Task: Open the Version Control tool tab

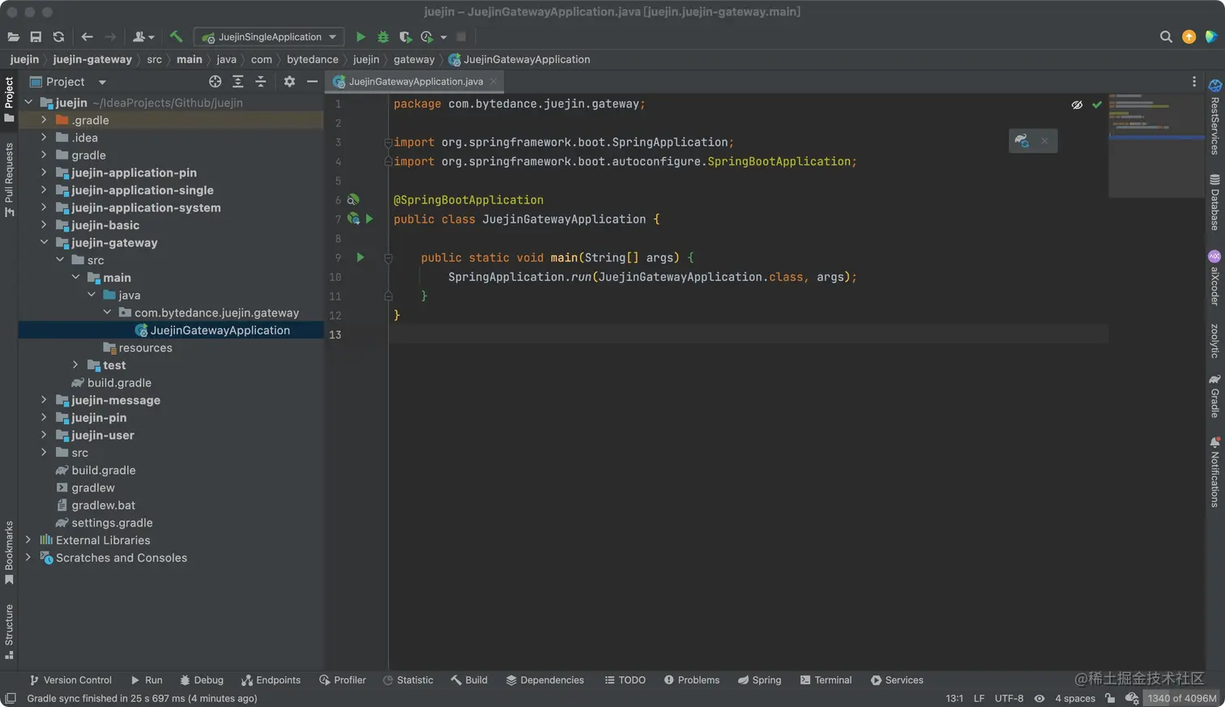Action: tap(70, 680)
